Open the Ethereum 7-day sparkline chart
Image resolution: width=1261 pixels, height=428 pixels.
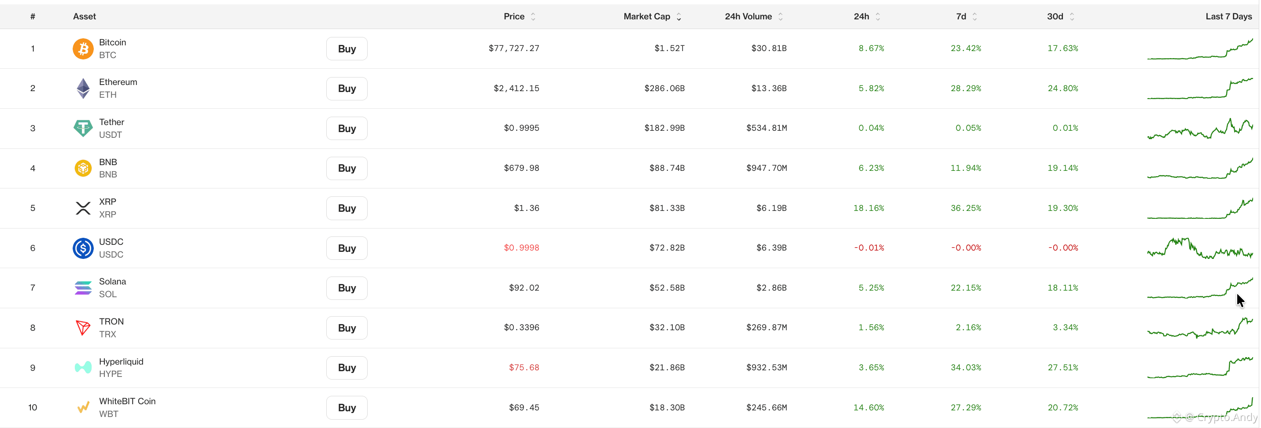coord(1200,88)
